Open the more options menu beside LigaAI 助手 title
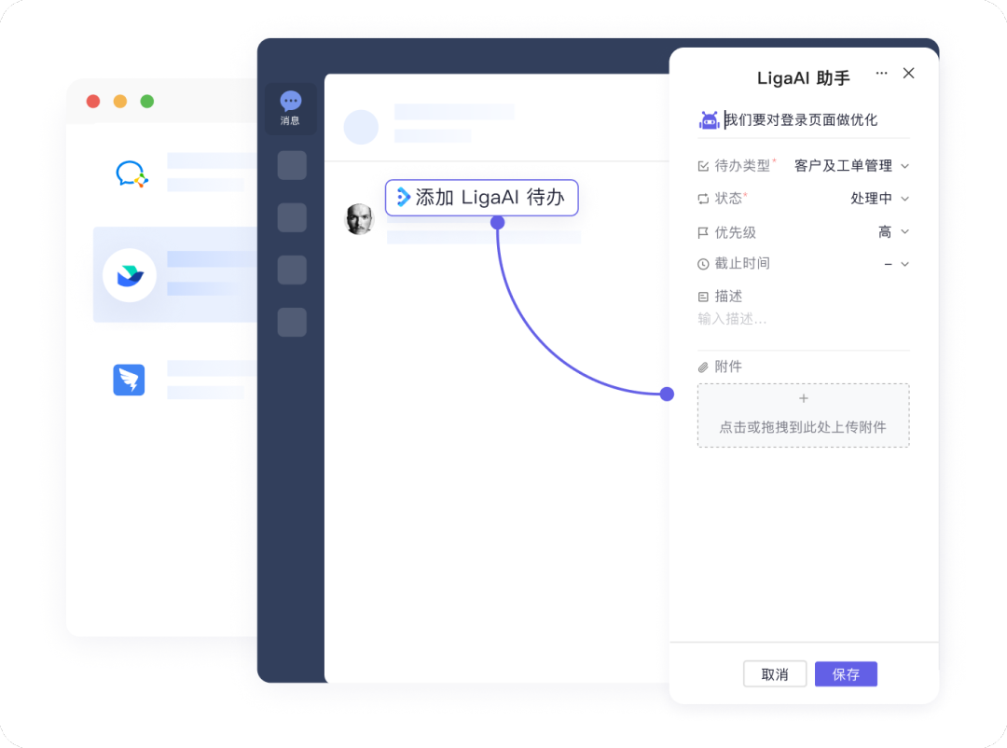Viewport: 1007px width, 748px height. pyautogui.click(x=881, y=73)
